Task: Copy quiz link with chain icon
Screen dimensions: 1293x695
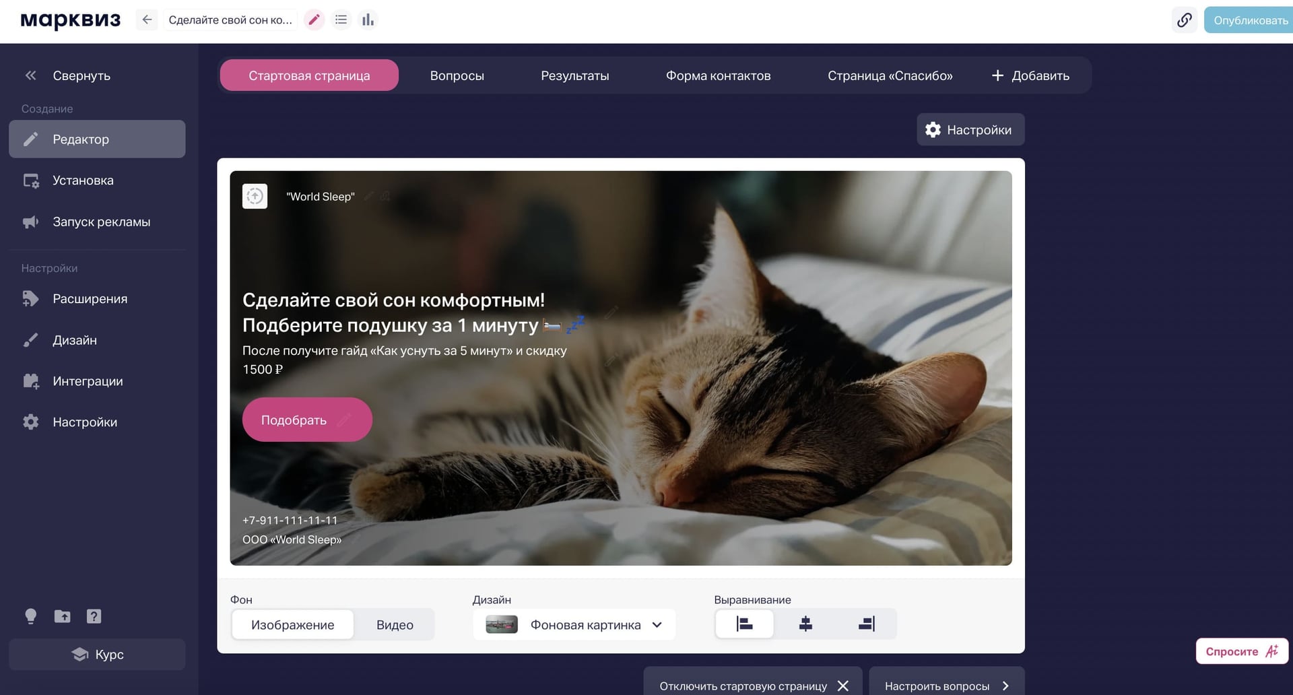Action: [x=1185, y=20]
